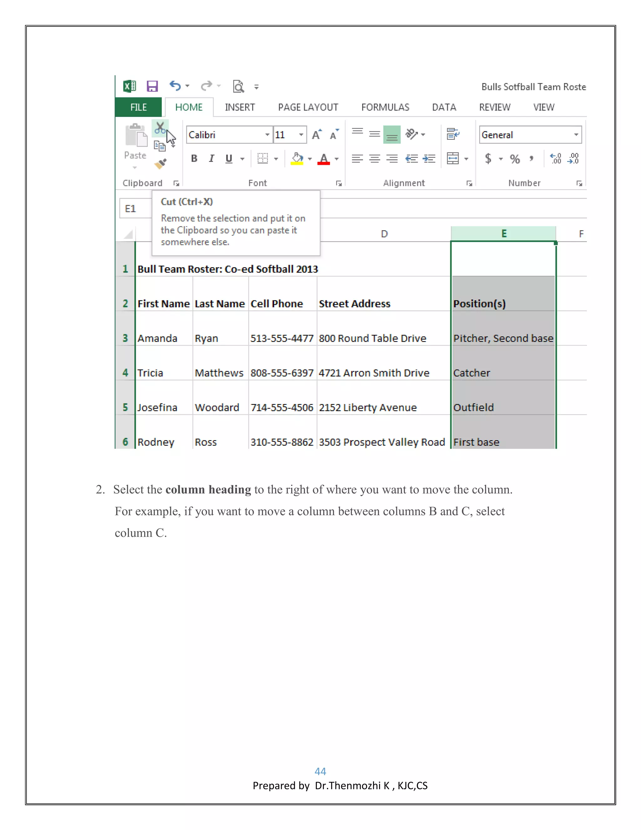Click the green FILE button
Screen dimensions: 641x830
tap(139, 107)
